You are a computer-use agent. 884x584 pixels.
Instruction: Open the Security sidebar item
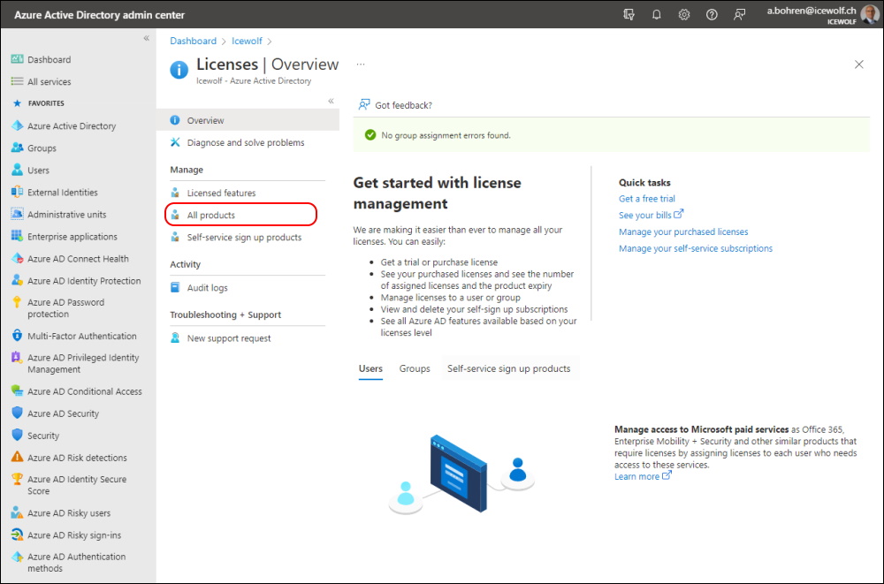(x=42, y=436)
